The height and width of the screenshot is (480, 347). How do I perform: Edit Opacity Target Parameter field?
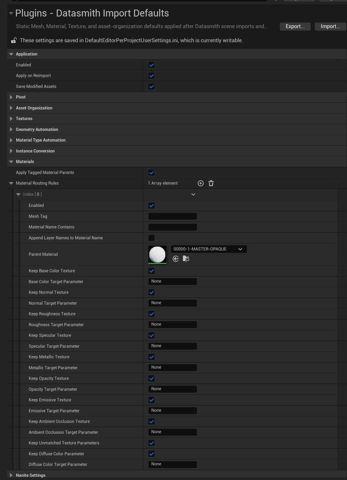(173, 389)
